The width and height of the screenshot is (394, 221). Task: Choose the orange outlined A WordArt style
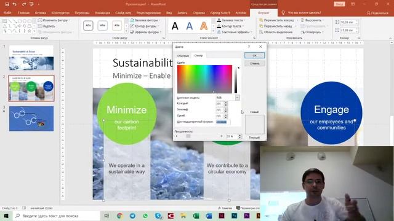click(x=204, y=26)
